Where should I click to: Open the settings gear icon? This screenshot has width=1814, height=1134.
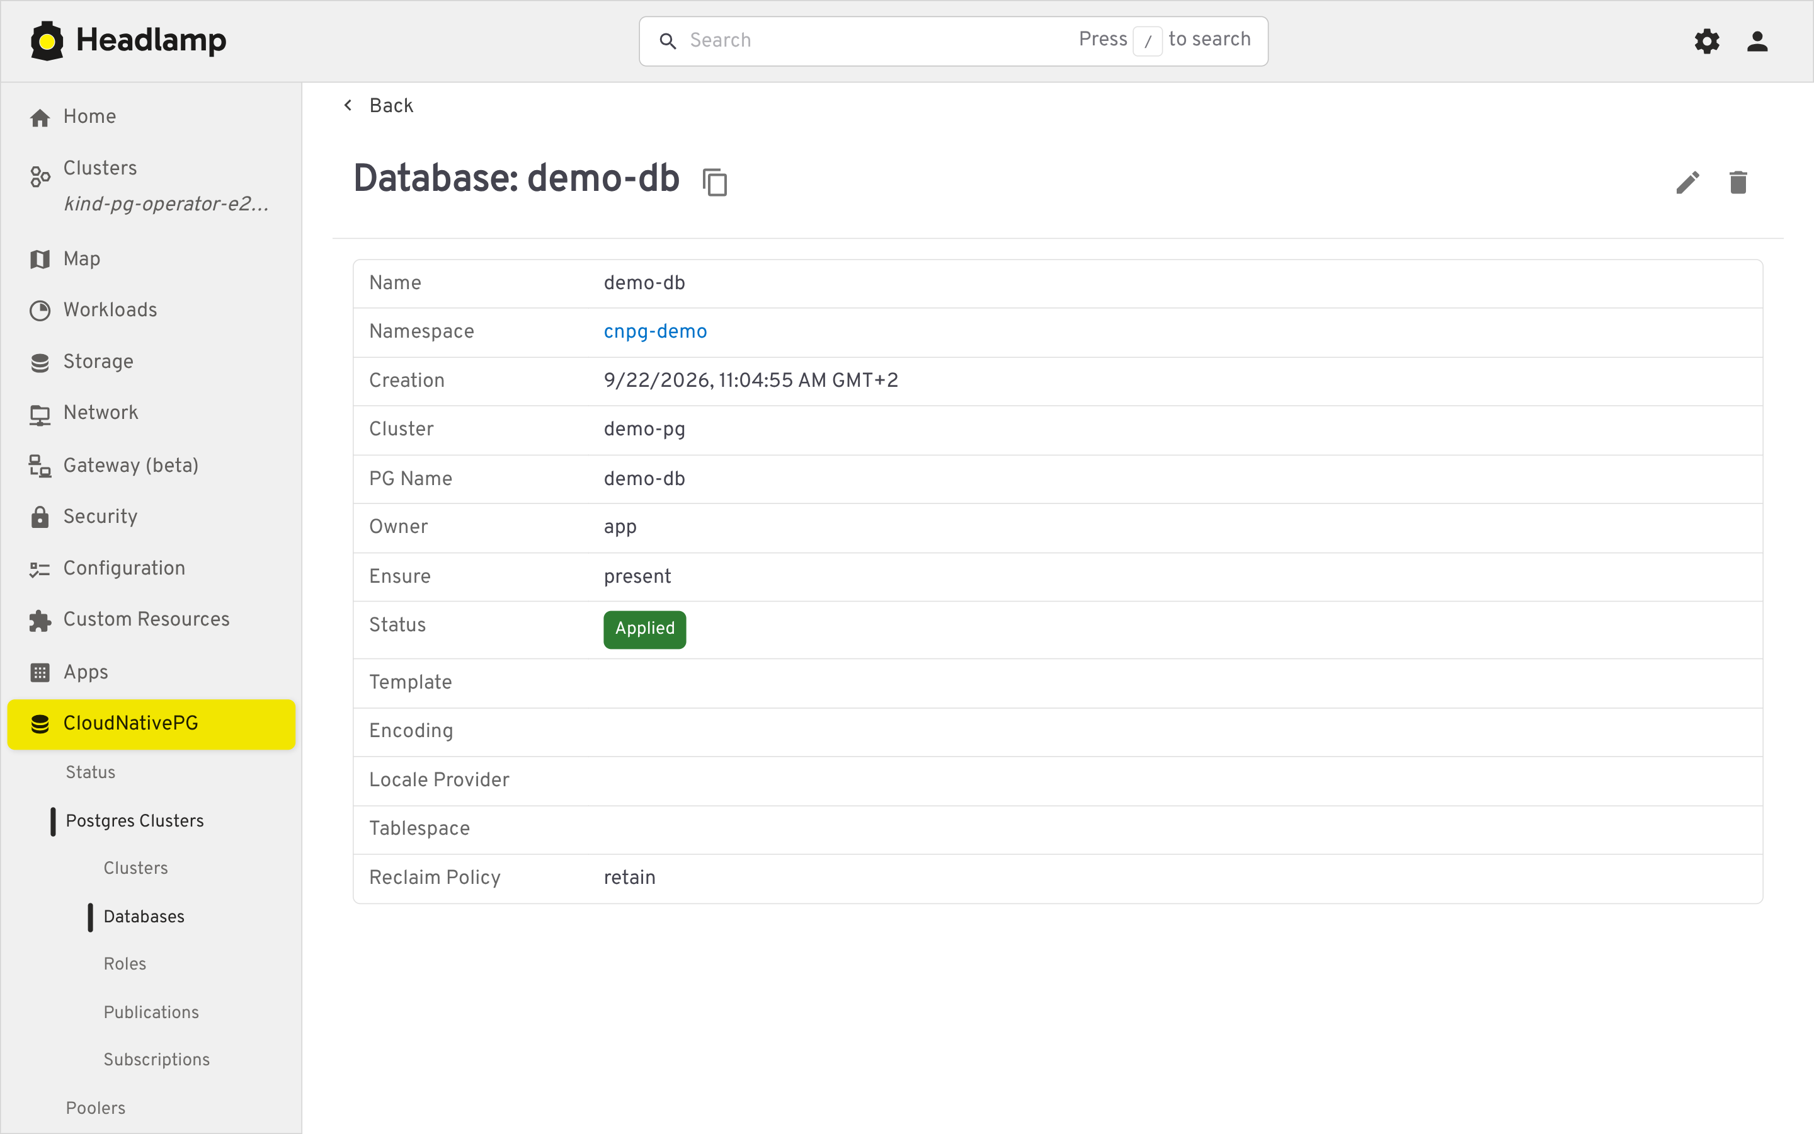pos(1707,40)
